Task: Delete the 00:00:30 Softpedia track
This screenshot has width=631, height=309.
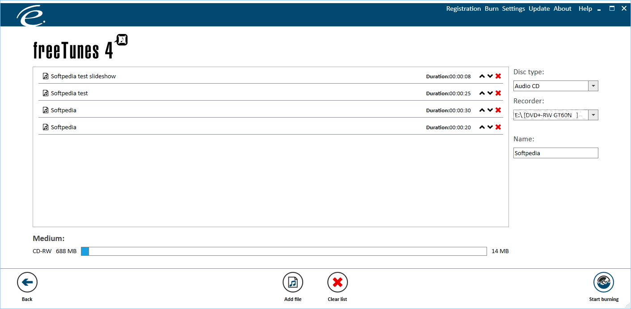Action: click(498, 110)
